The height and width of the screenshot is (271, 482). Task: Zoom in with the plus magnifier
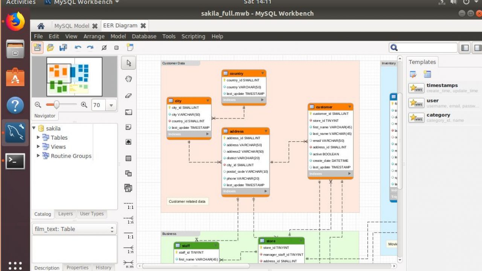(84, 105)
